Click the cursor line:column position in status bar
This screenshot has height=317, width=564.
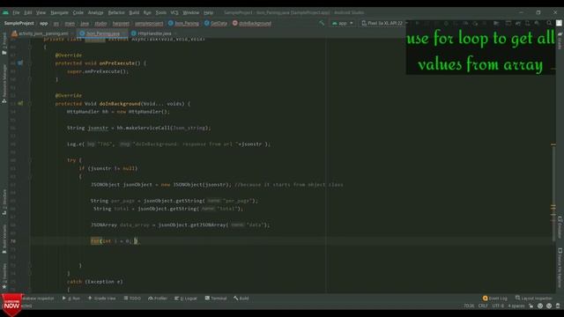tap(469, 306)
